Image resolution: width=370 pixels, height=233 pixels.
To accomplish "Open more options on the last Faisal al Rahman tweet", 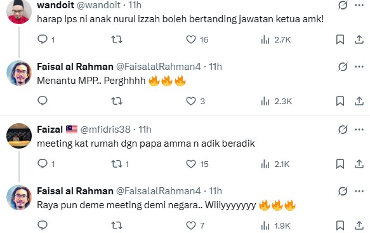I will [359, 191].
